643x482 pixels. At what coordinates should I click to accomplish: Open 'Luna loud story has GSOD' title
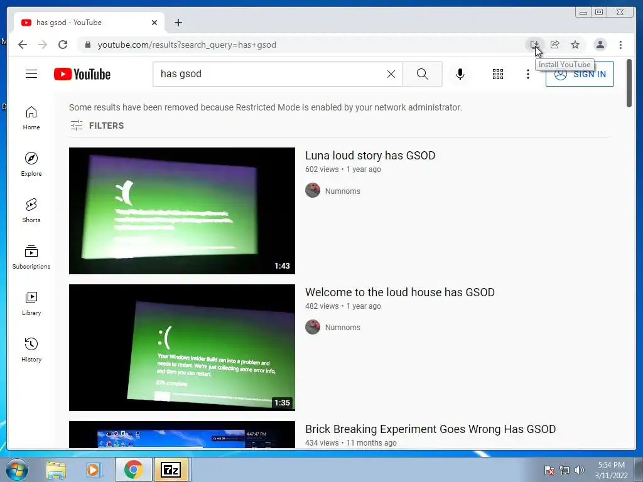coord(370,156)
